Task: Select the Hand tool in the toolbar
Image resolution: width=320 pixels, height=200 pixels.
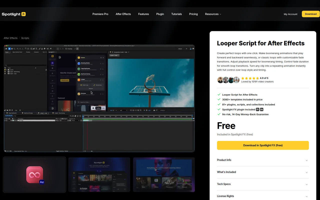Action: click(12, 49)
